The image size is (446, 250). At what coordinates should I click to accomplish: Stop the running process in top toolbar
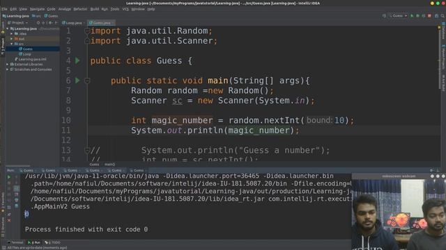click(x=429, y=16)
